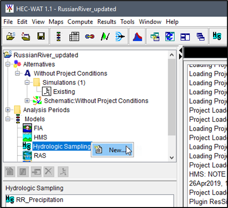Select the Analysis Periods tree item

[x=47, y=110]
